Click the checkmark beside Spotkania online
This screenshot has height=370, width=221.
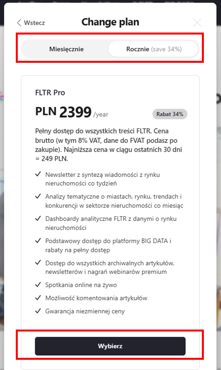[x=38, y=284]
